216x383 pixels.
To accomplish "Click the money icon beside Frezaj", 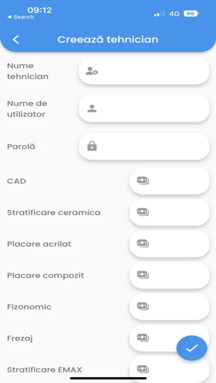I will click(143, 338).
